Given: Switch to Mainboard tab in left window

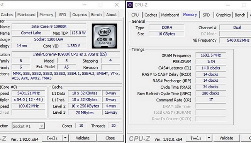Looking at the screenshot, I should click(x=26, y=15).
